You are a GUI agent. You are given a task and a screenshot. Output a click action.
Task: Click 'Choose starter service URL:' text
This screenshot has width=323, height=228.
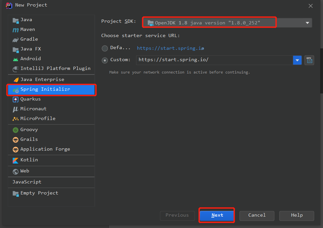141,36
